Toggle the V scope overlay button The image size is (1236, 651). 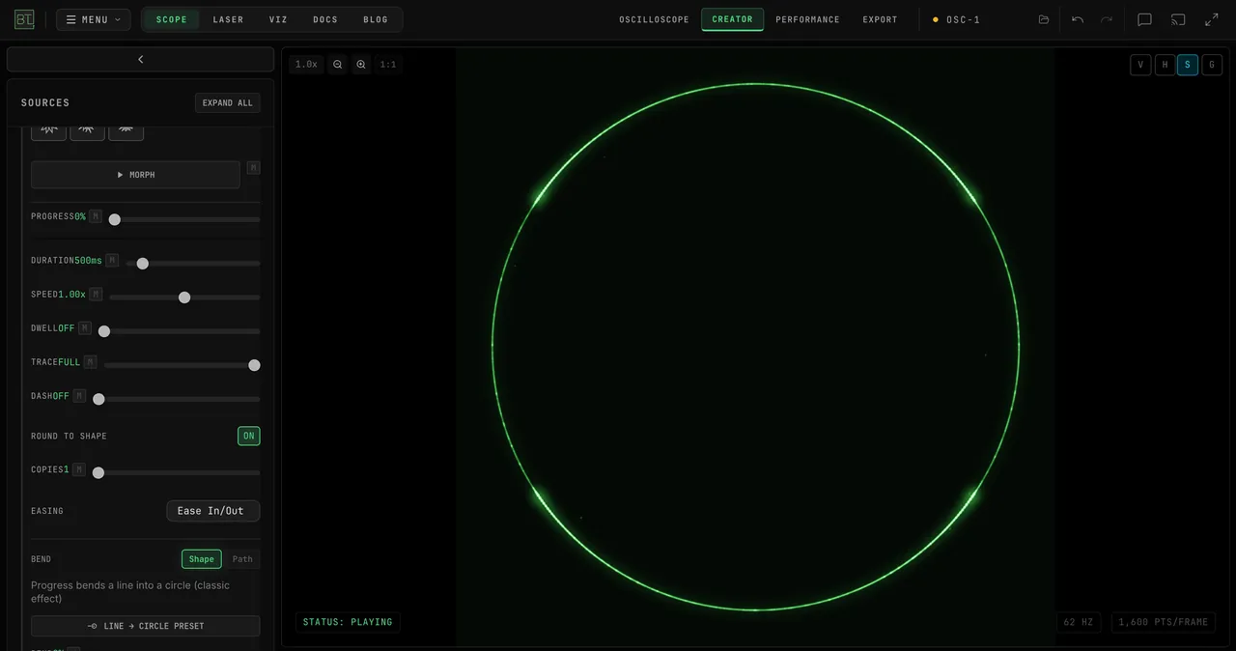1140,65
